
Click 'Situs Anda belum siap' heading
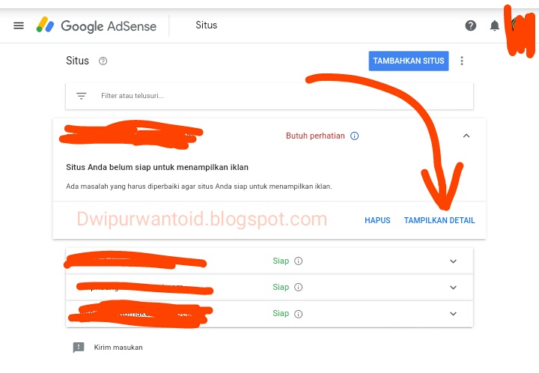(157, 168)
